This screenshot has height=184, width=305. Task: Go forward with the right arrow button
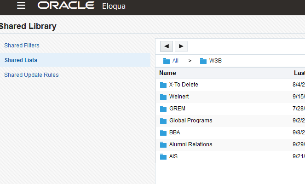pos(181,46)
